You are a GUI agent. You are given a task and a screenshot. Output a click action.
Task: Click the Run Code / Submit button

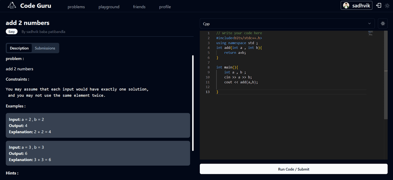click(x=293, y=169)
